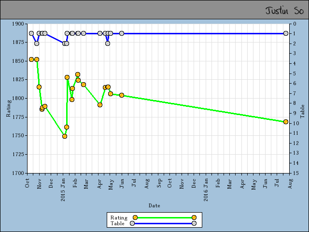Viewport: 309px width, 232px height.
Task: Click the "2016 Jan" x-axis label
Action: pyautogui.click(x=206, y=190)
